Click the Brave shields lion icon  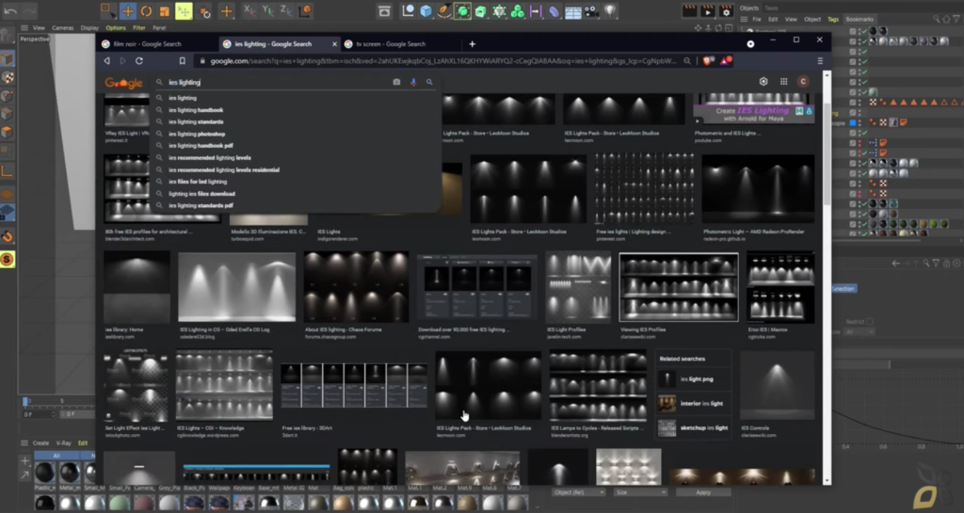click(x=708, y=61)
